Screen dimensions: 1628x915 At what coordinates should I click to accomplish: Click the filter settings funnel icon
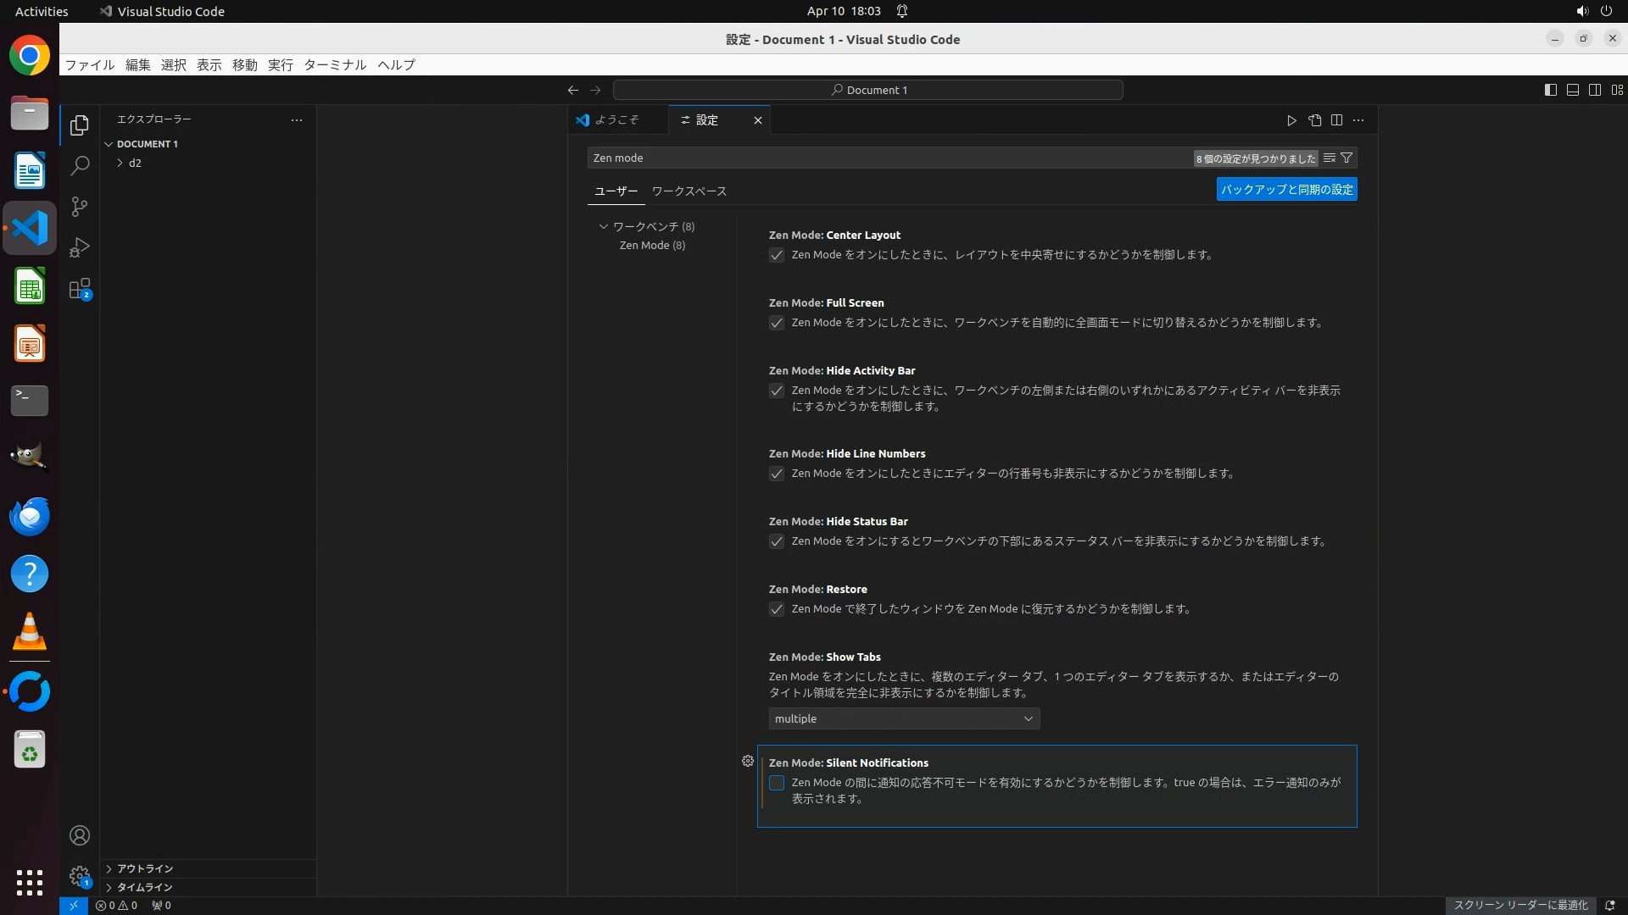click(1346, 158)
